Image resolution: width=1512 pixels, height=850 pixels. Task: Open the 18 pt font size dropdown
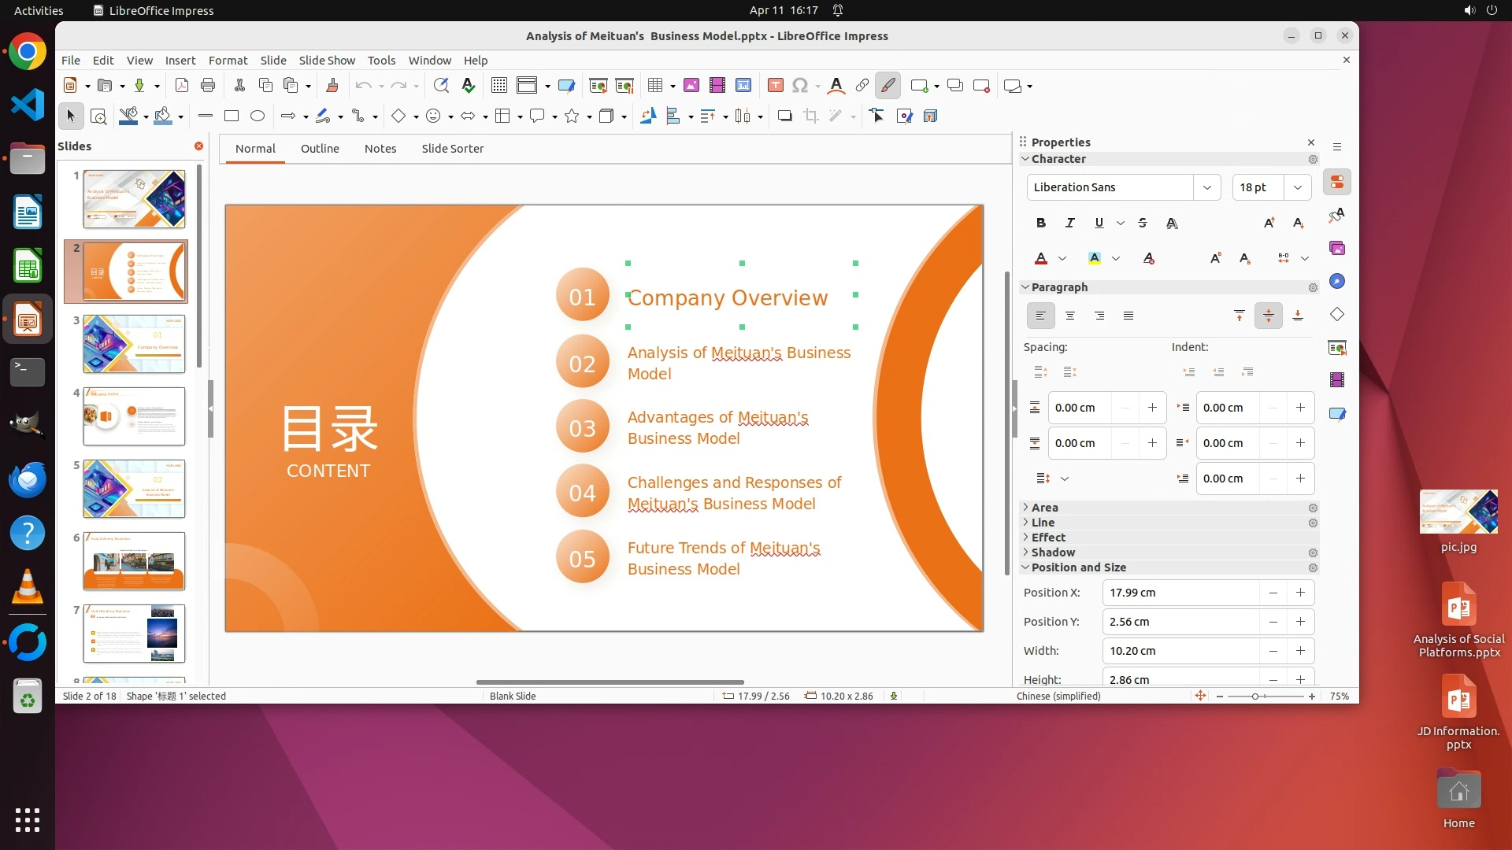click(x=1297, y=187)
